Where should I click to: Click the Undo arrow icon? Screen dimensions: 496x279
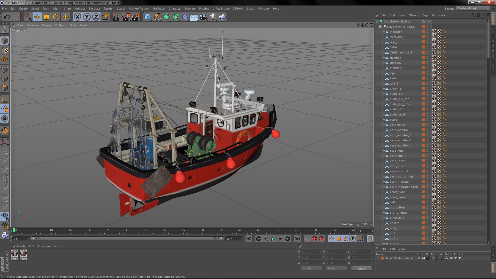(x=7, y=17)
